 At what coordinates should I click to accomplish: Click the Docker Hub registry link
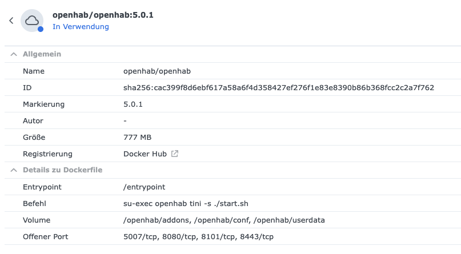pyautogui.click(x=145, y=154)
